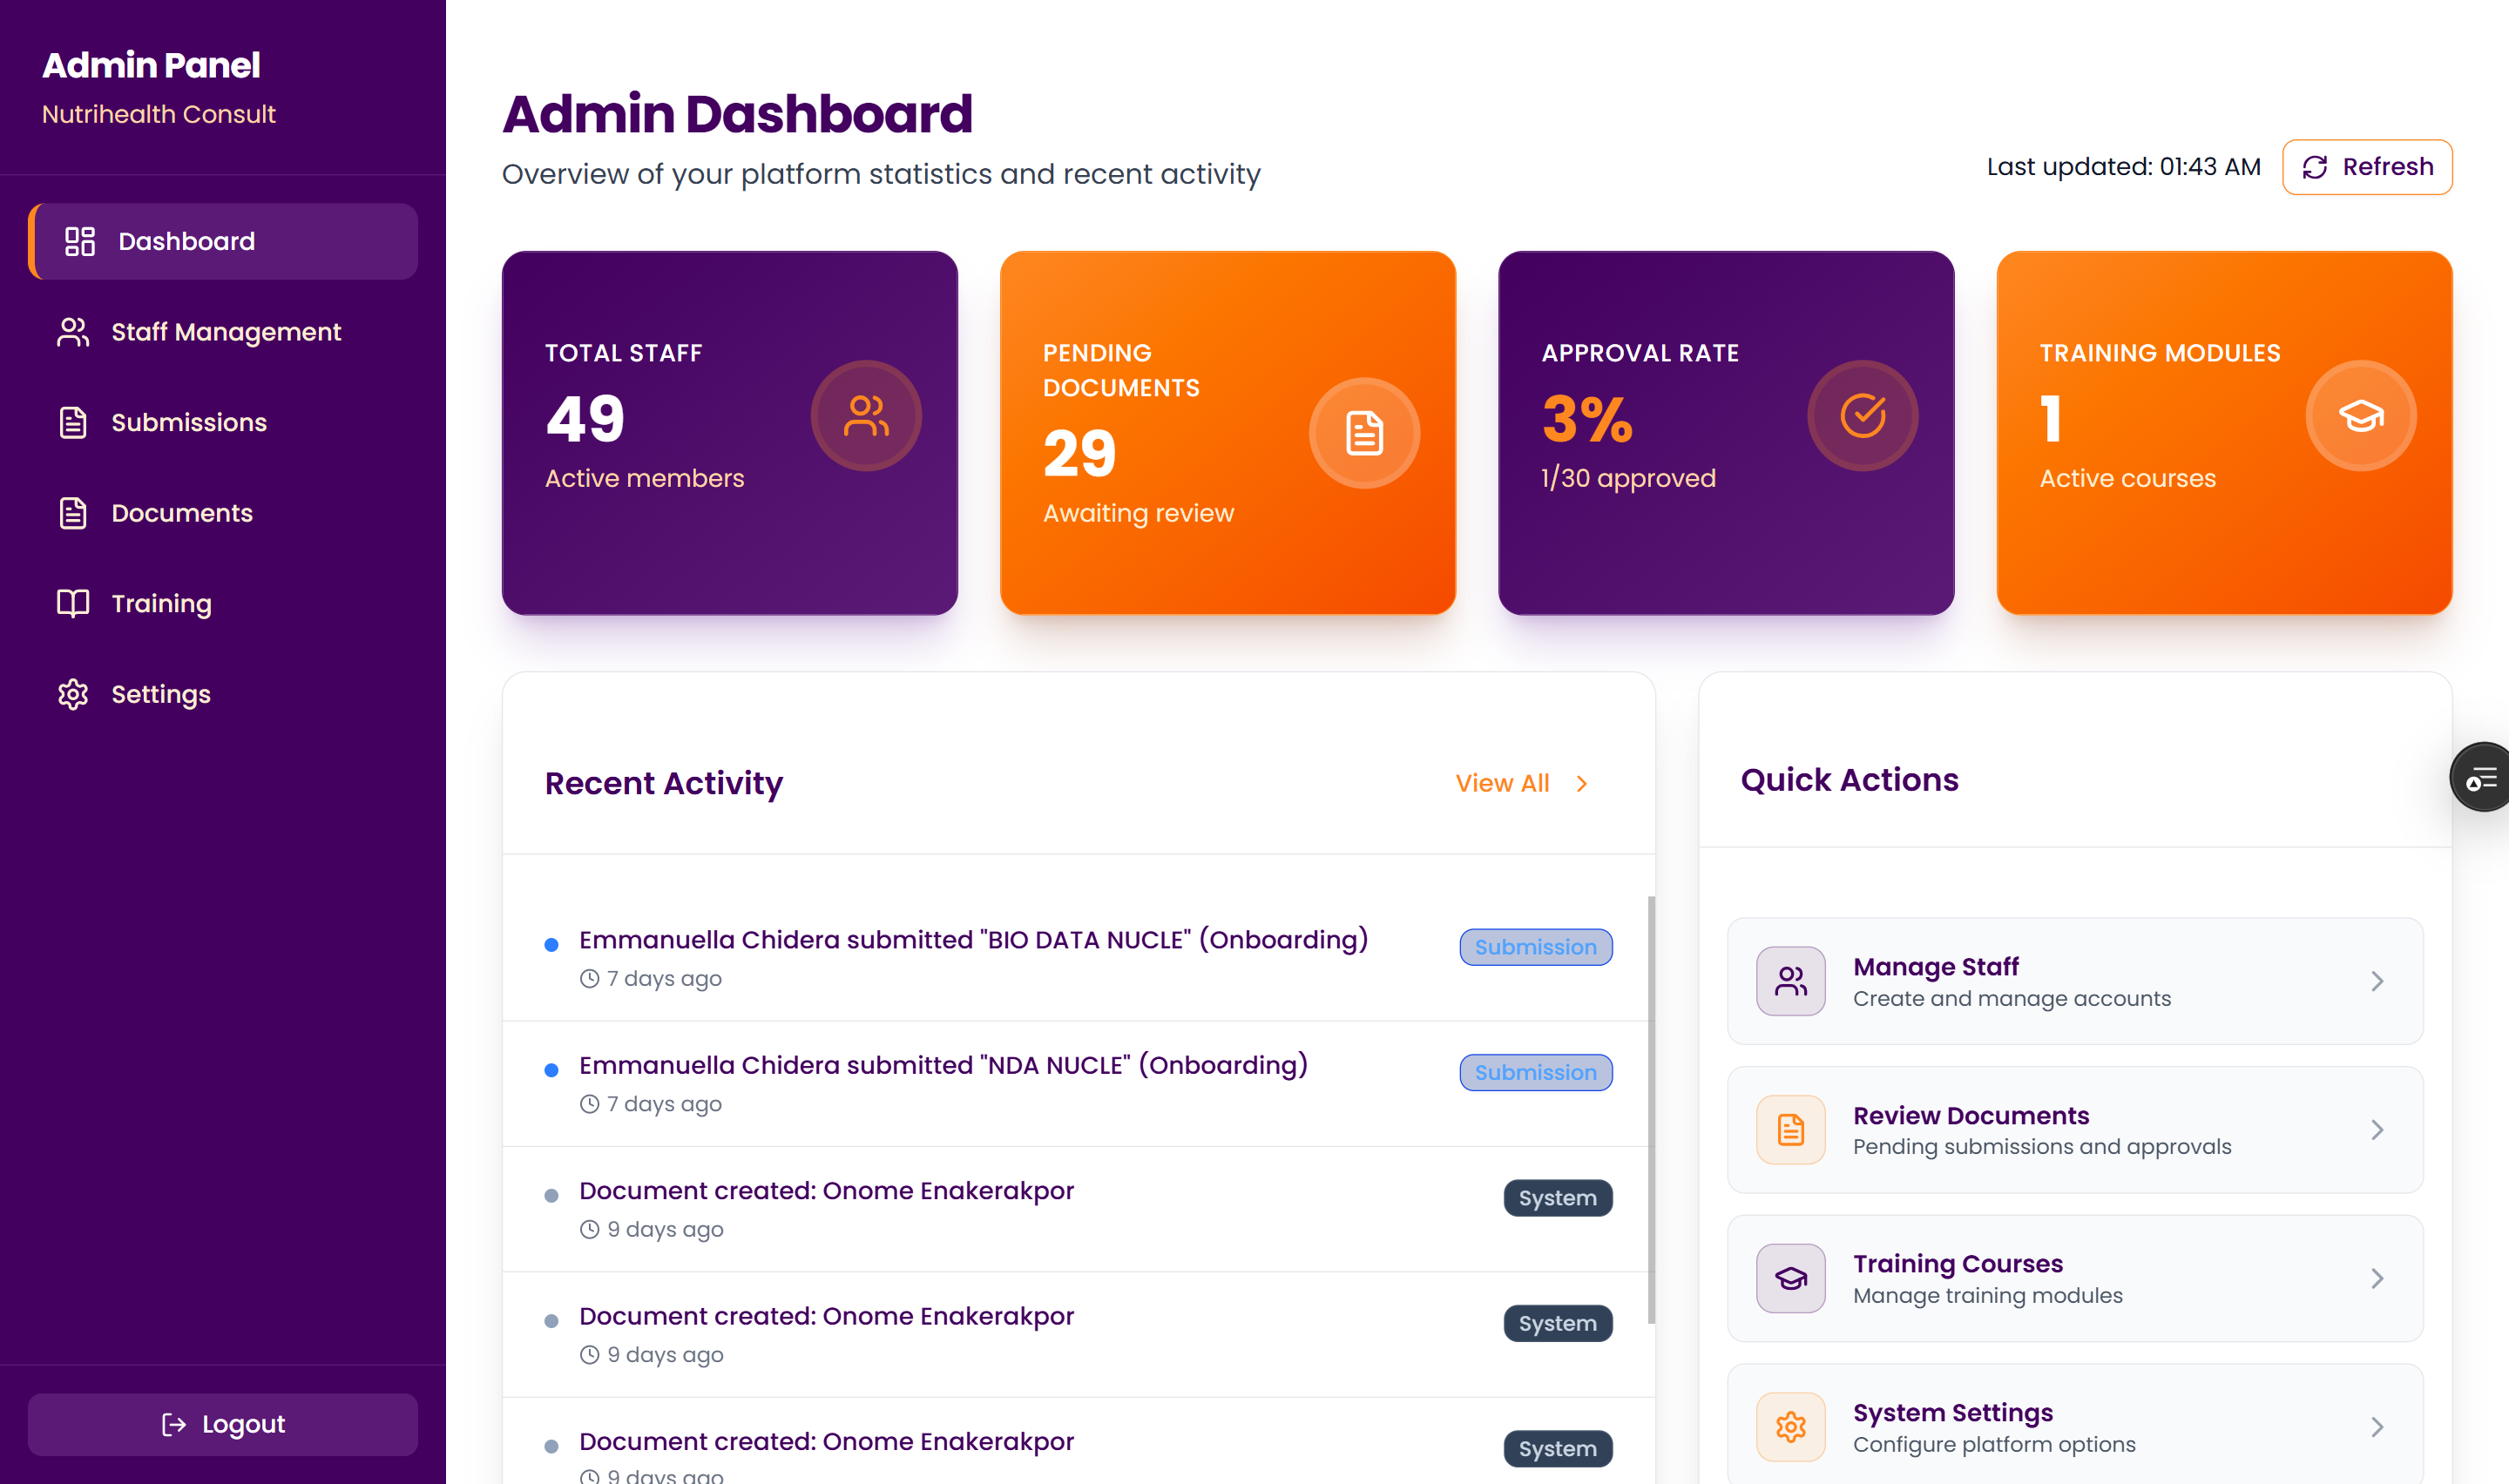The height and width of the screenshot is (1484, 2509).
Task: Open Review Documents quick action
Action: pos(2075,1130)
